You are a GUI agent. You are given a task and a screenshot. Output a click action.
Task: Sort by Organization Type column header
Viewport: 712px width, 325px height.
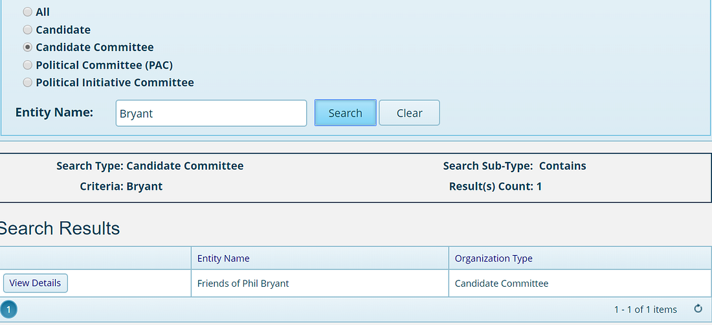tap(494, 258)
